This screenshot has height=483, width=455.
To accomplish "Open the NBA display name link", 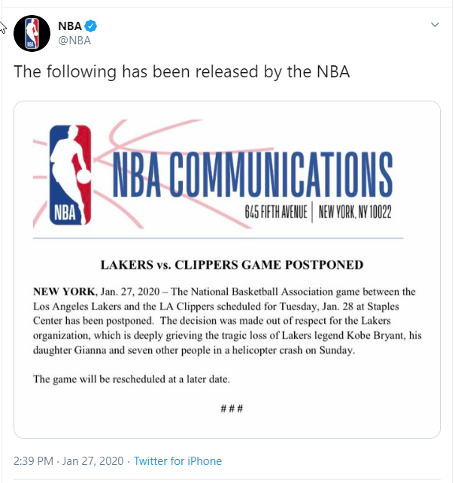I will 70,26.
